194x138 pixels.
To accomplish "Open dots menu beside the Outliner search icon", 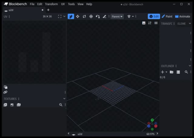I will tap(191, 72).
